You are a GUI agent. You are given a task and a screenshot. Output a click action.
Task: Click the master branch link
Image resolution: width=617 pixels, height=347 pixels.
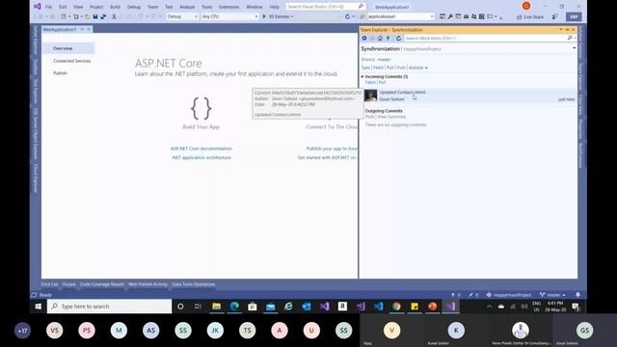coord(384,60)
